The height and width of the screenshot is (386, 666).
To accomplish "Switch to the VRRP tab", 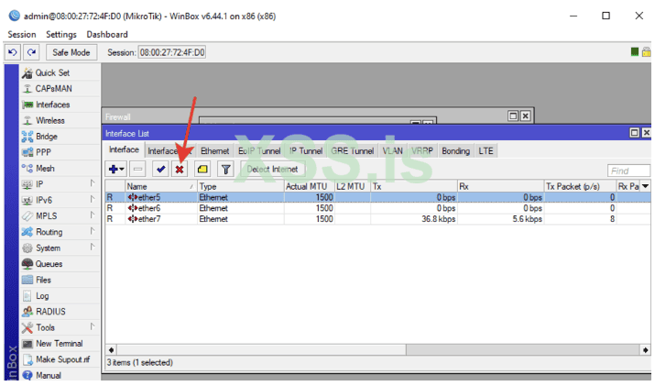I will [x=422, y=151].
